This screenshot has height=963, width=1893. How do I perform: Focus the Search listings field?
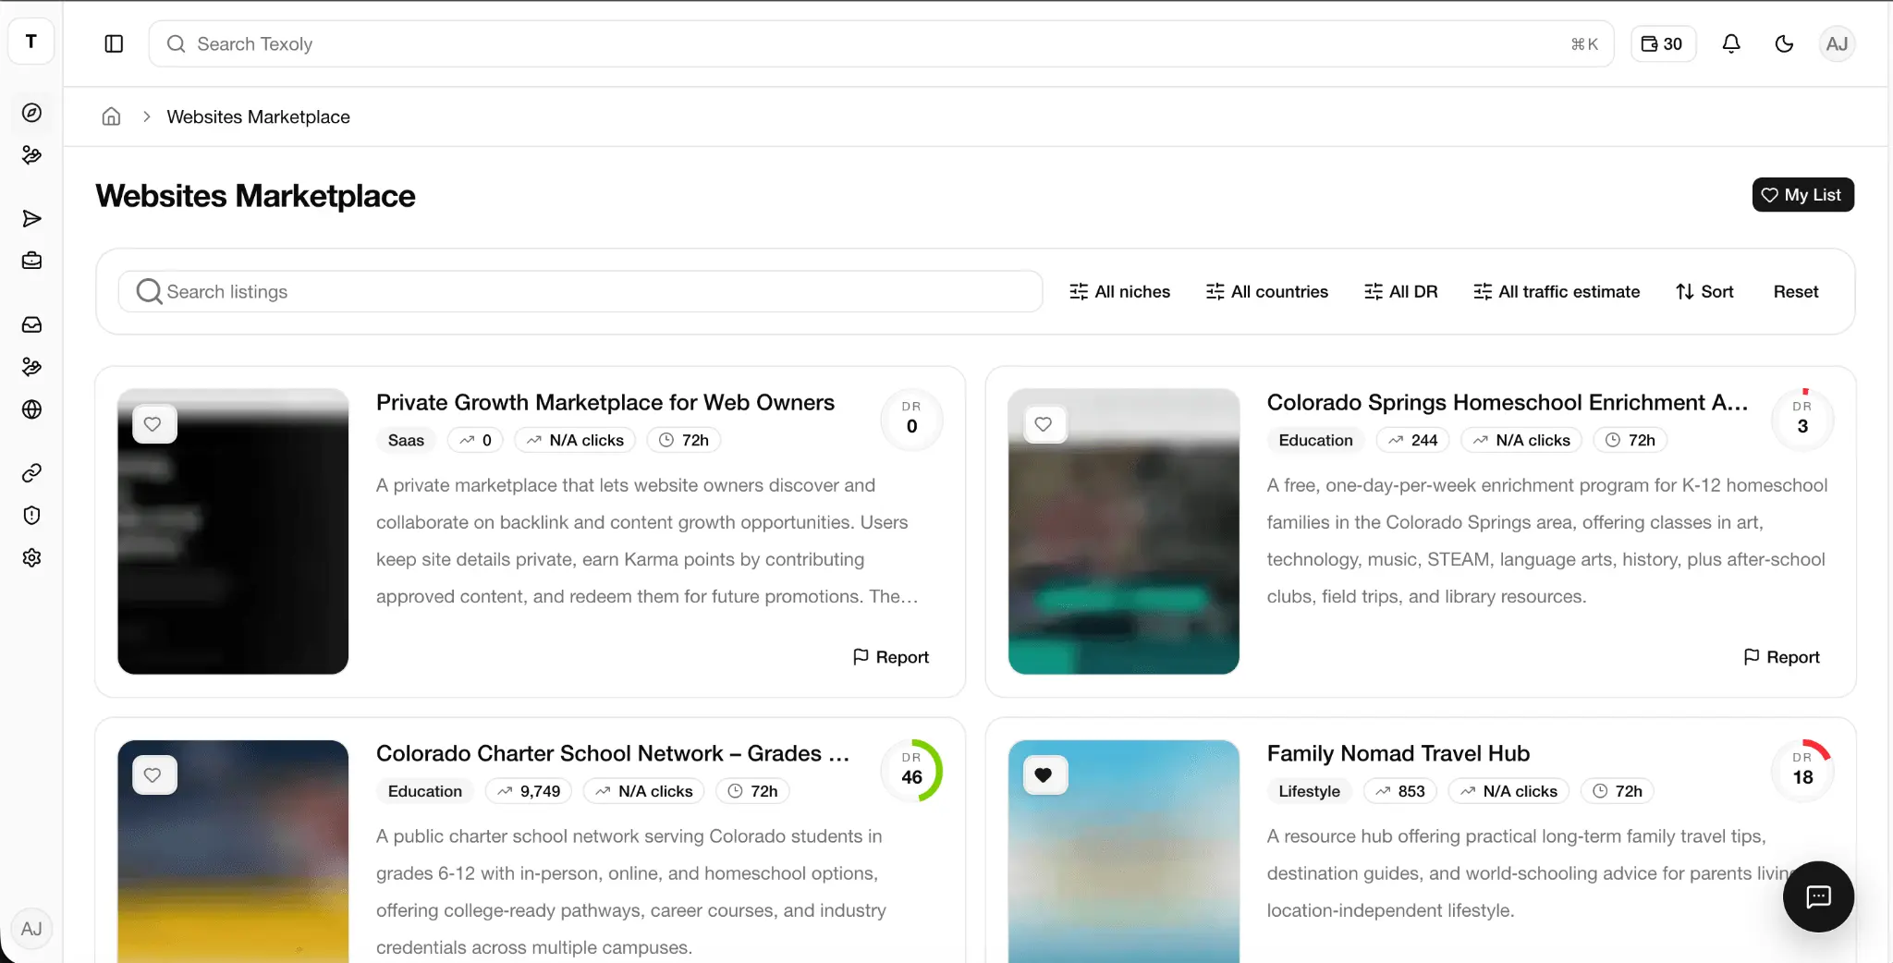pos(580,291)
